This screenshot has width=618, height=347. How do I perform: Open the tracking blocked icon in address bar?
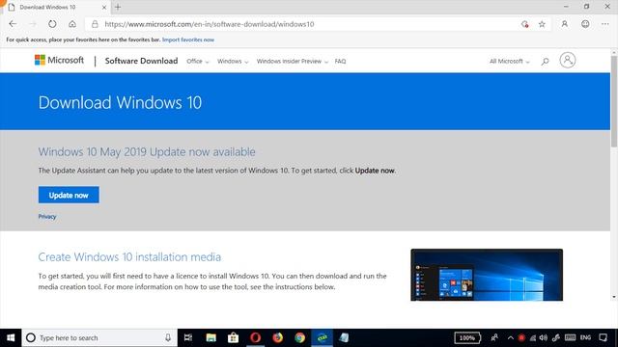524,24
